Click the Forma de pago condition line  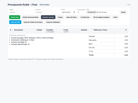[x=32, y=38]
